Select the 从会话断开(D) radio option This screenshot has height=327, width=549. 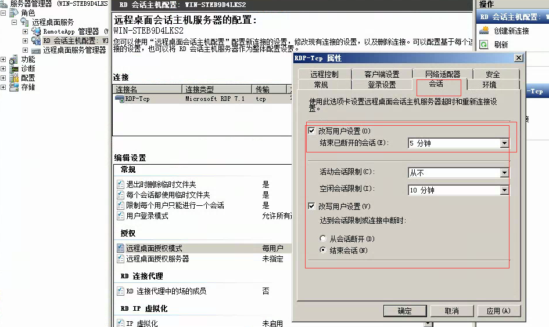click(323, 238)
